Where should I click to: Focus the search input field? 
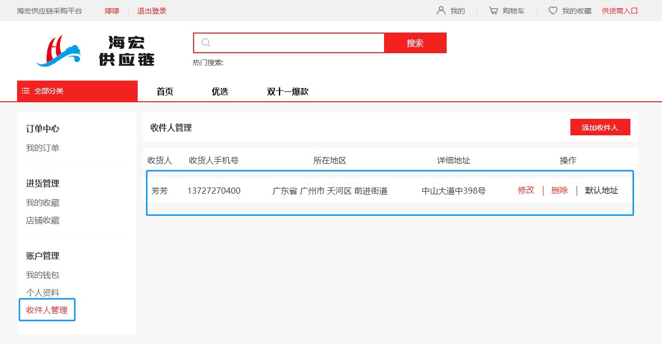point(289,43)
